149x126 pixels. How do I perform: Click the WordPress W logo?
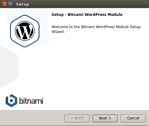pyautogui.click(x=25, y=31)
